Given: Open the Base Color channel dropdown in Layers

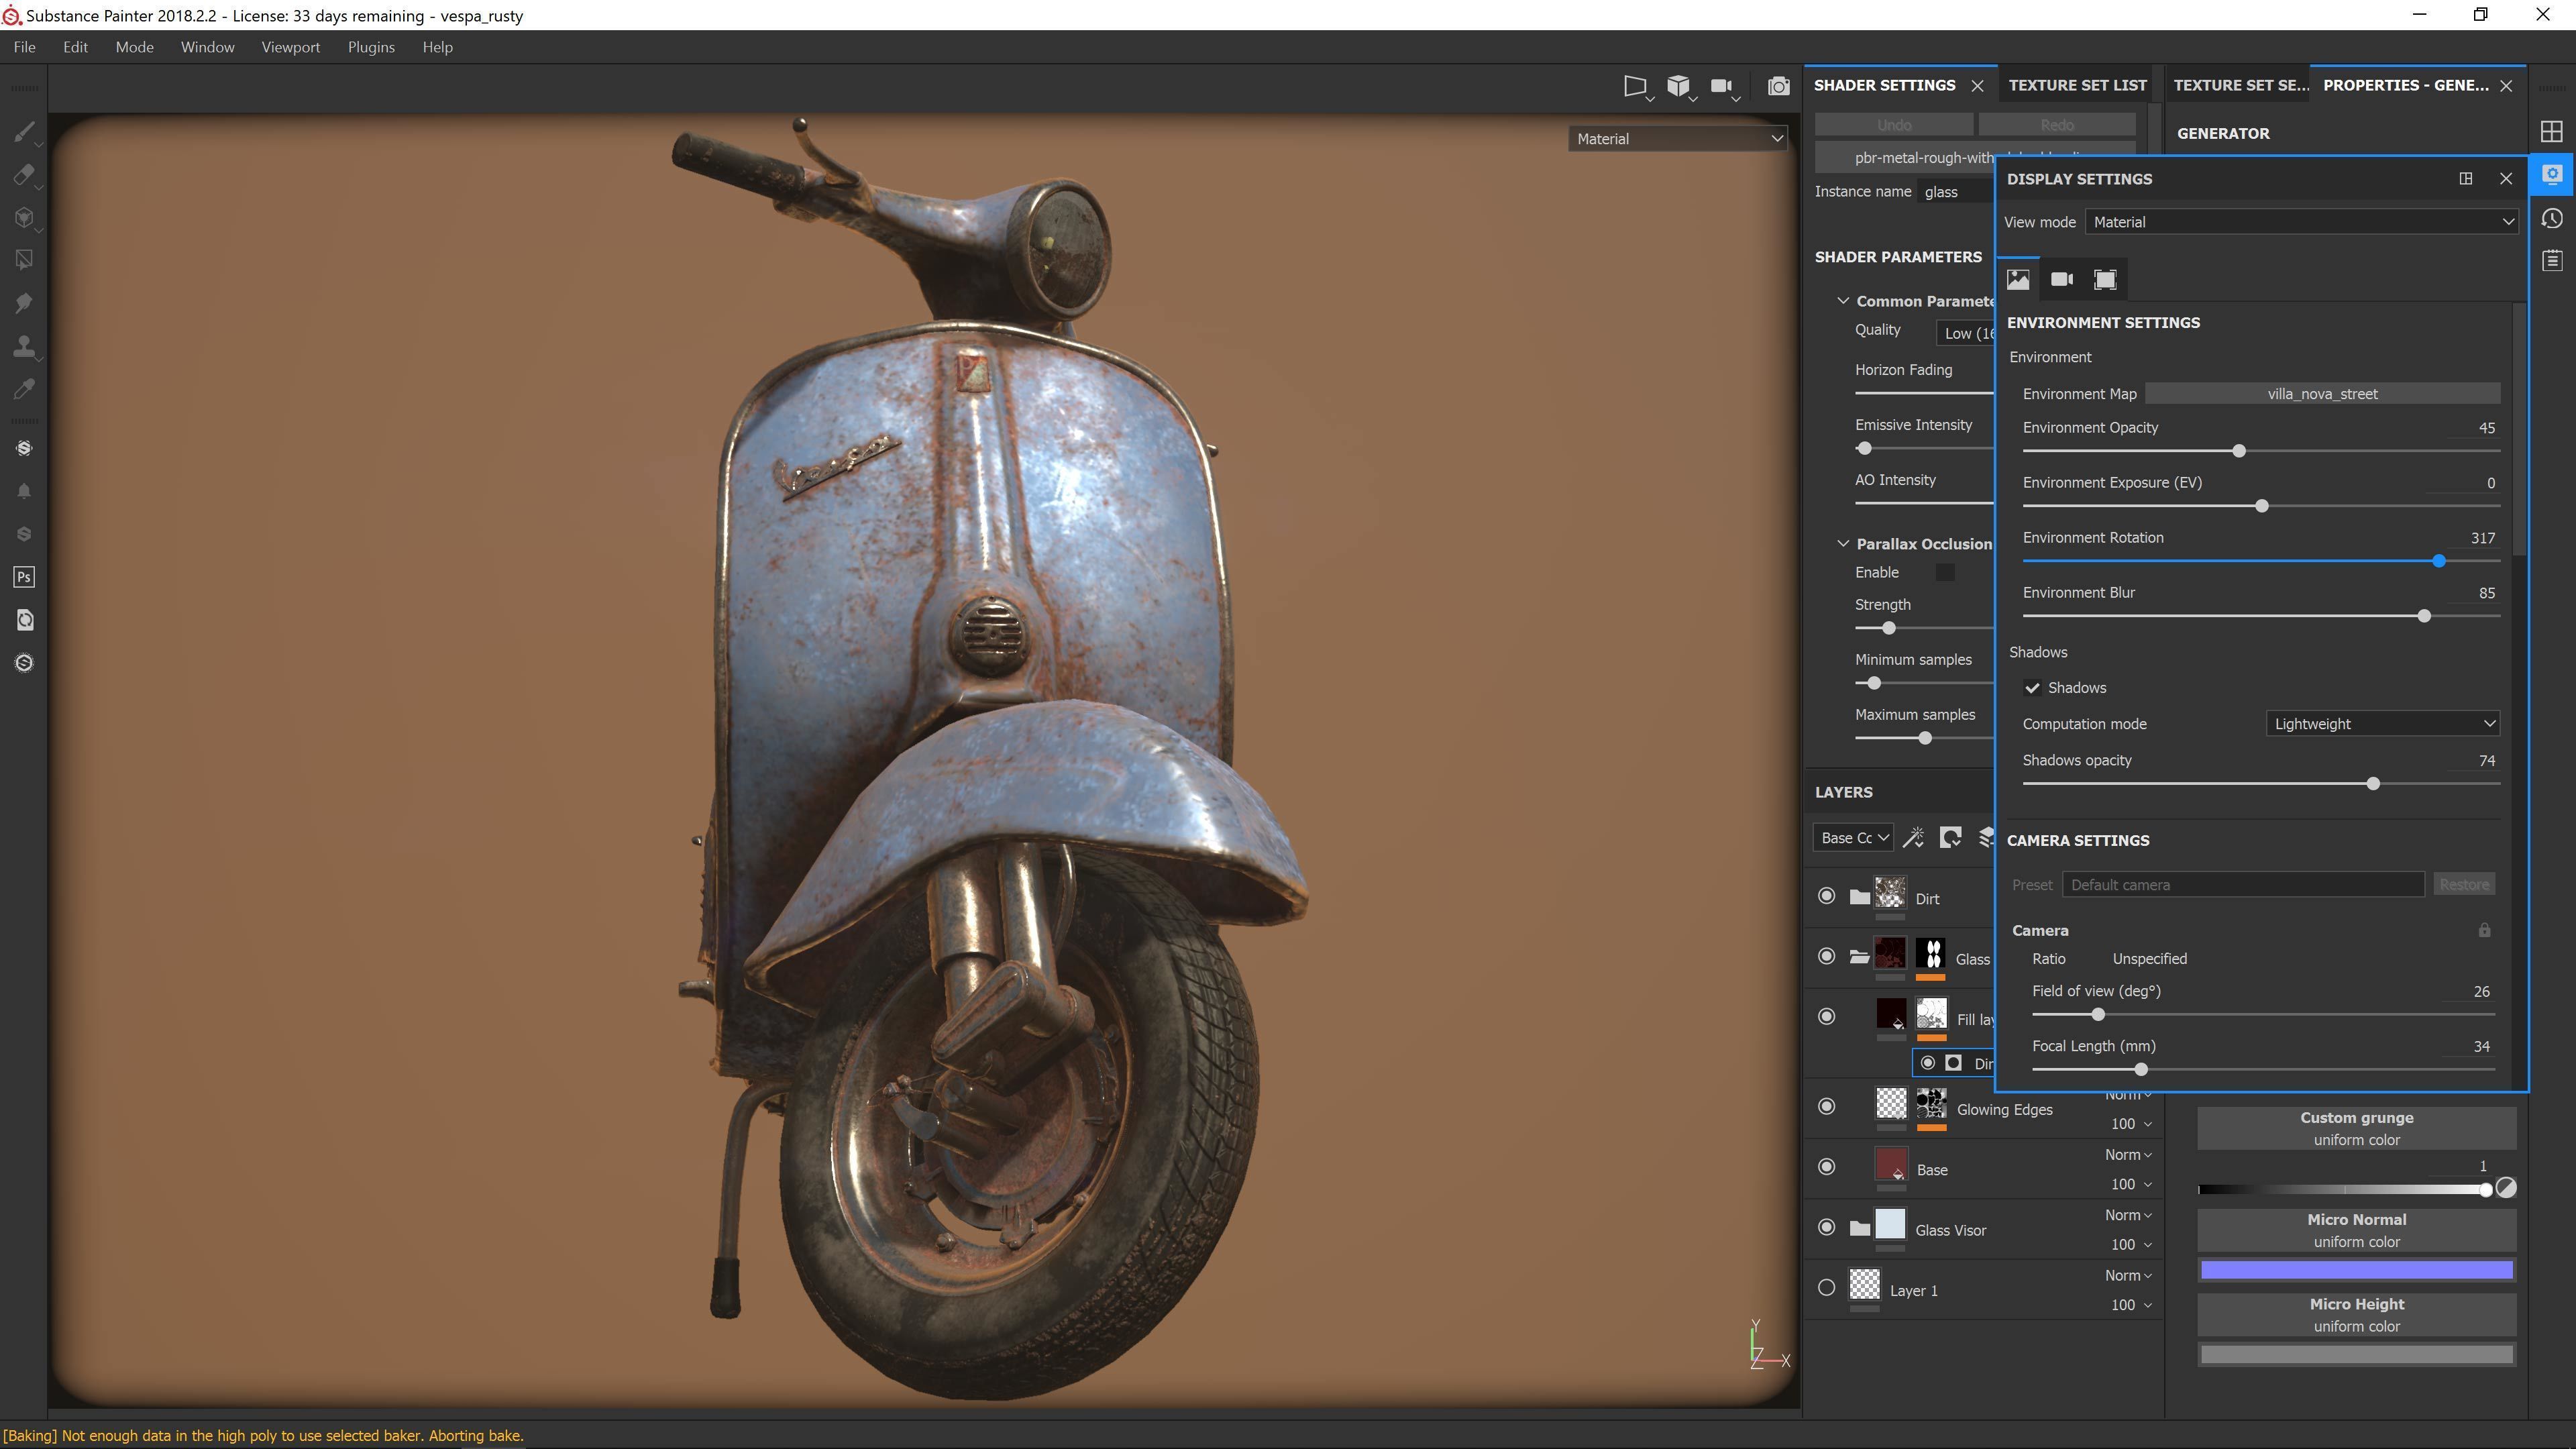Looking at the screenshot, I should [1853, 838].
